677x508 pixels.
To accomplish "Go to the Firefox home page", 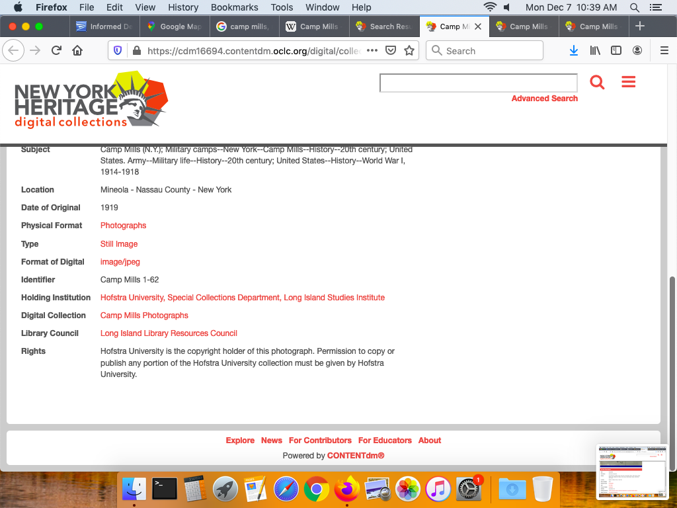I will coord(77,51).
